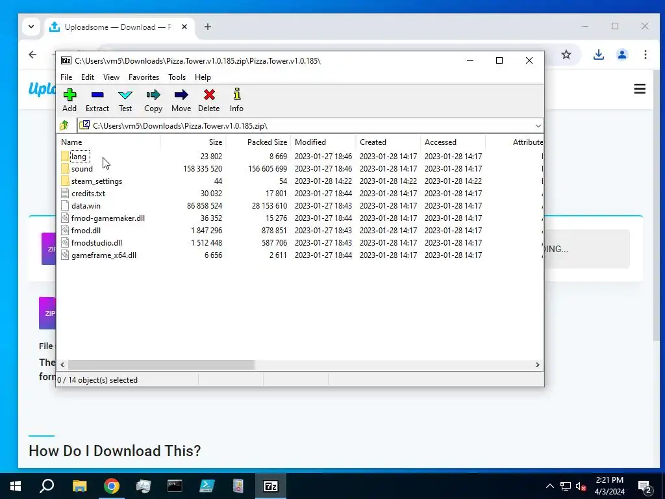Image resolution: width=665 pixels, height=499 pixels.
Task: Click the lang folder icon
Action: tap(65, 156)
